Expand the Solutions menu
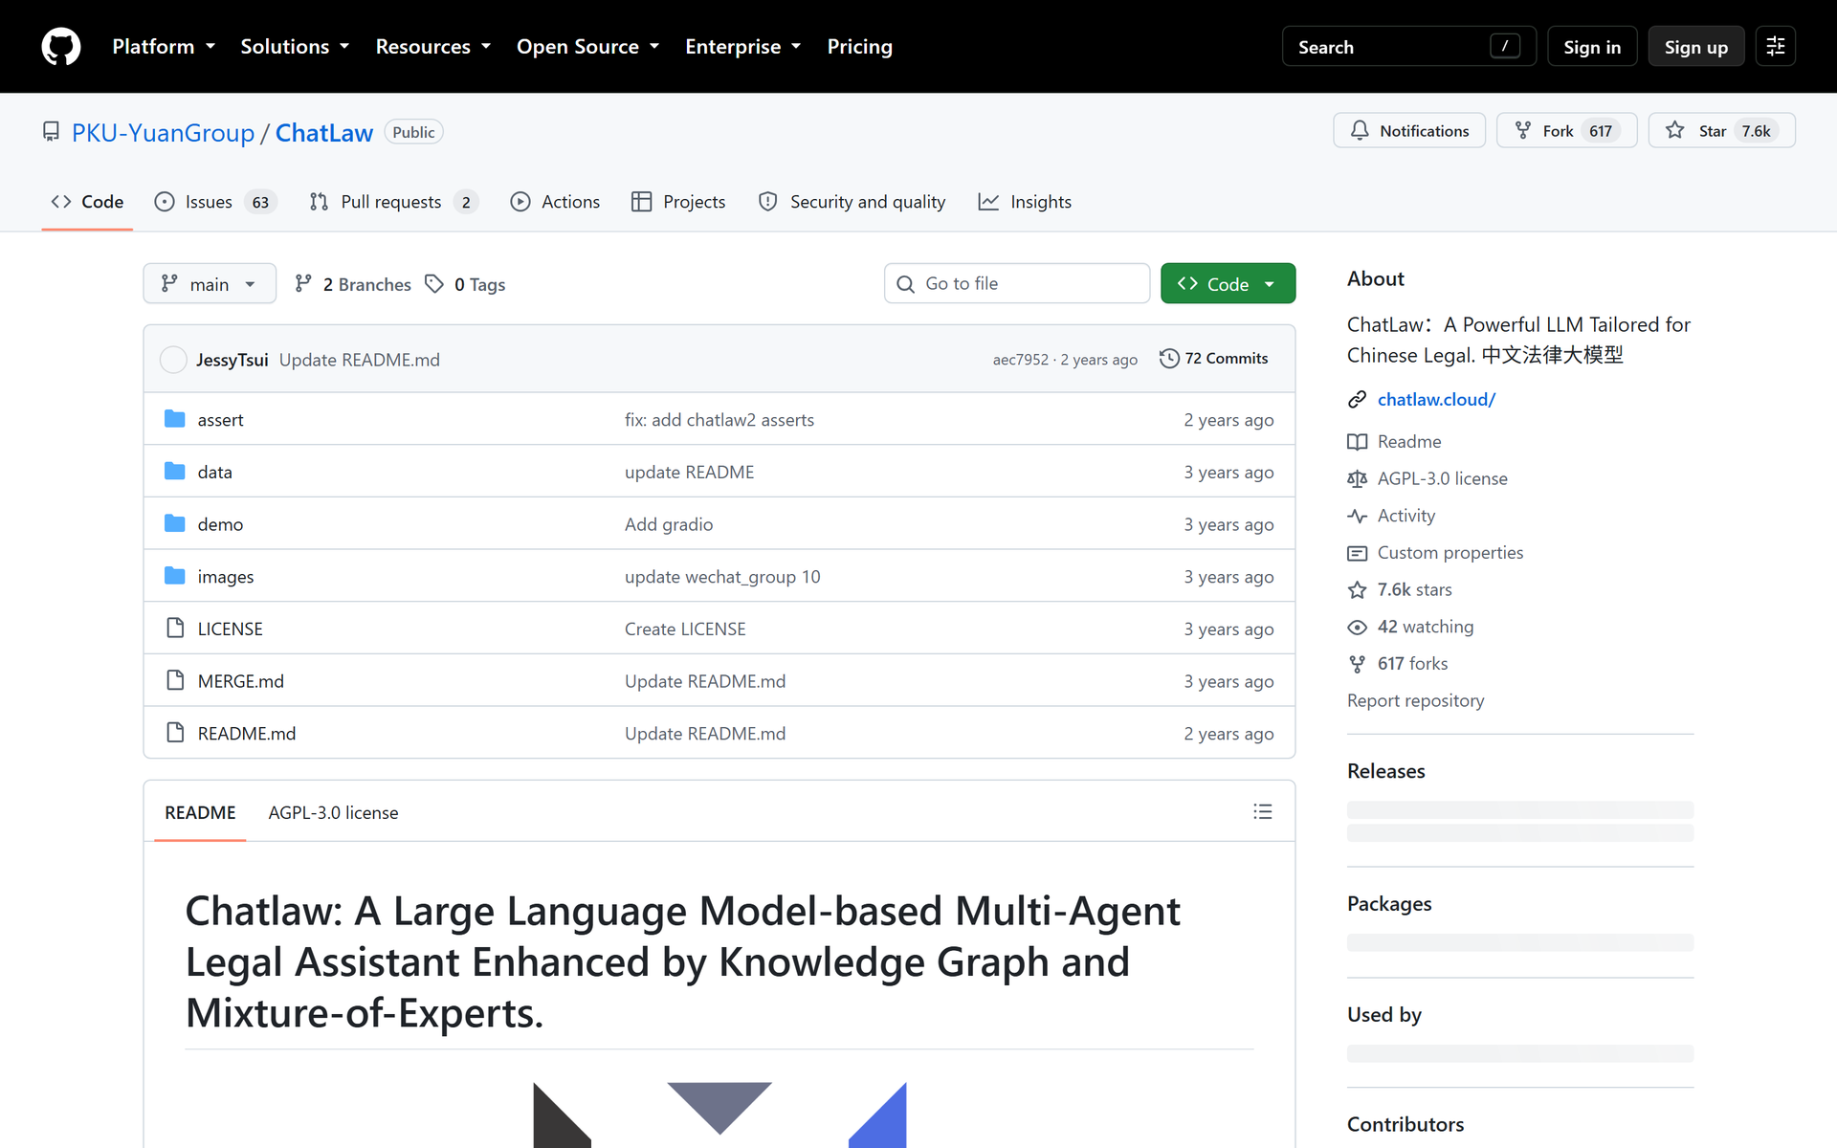Screen dimensions: 1837x1148 coord(295,46)
